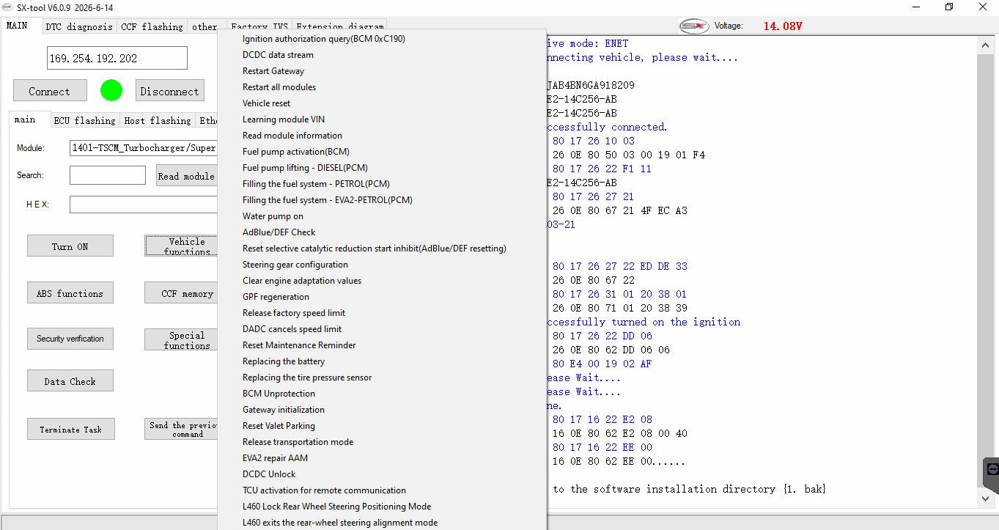The height and width of the screenshot is (530, 999).
Task: Click the Read module button
Action: [187, 176]
